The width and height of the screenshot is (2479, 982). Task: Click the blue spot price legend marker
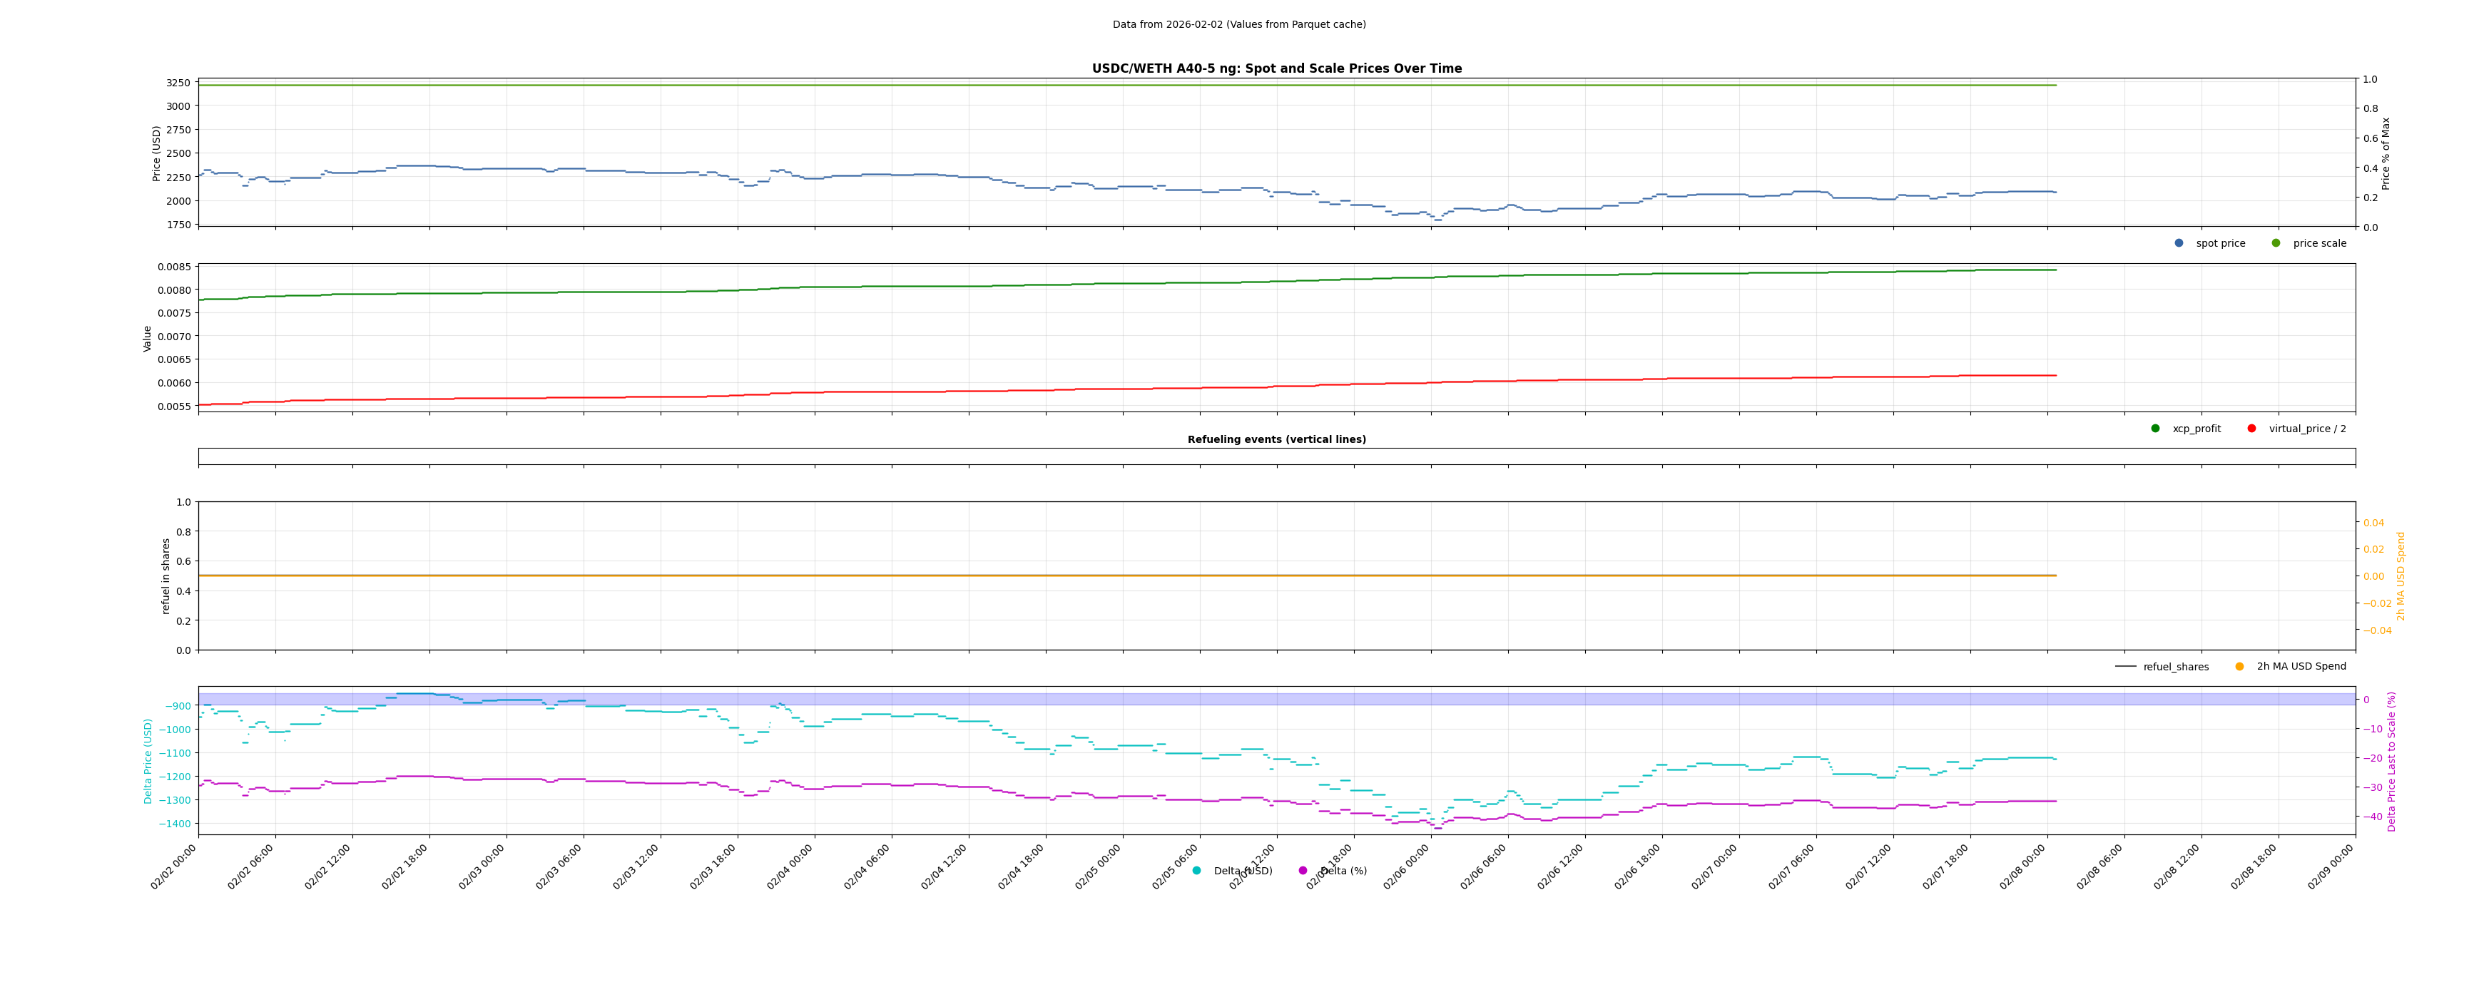(x=2179, y=243)
